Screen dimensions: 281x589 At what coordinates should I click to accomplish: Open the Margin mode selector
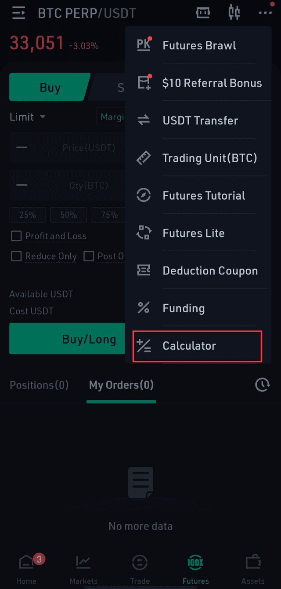[x=111, y=117]
